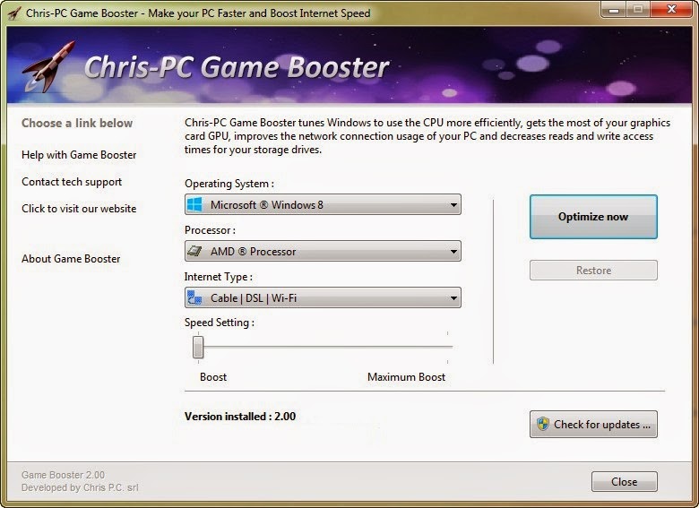Click the Choose a link below heading

click(77, 123)
